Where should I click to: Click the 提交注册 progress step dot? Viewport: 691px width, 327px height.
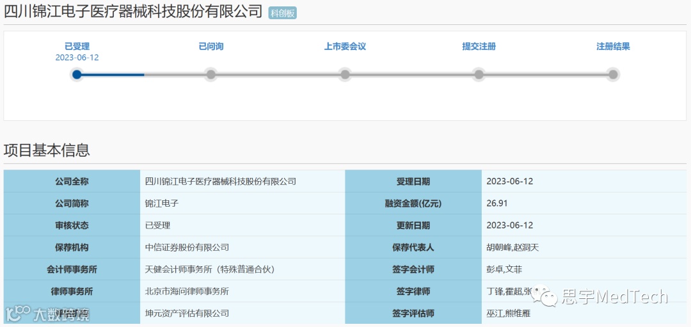click(x=479, y=74)
